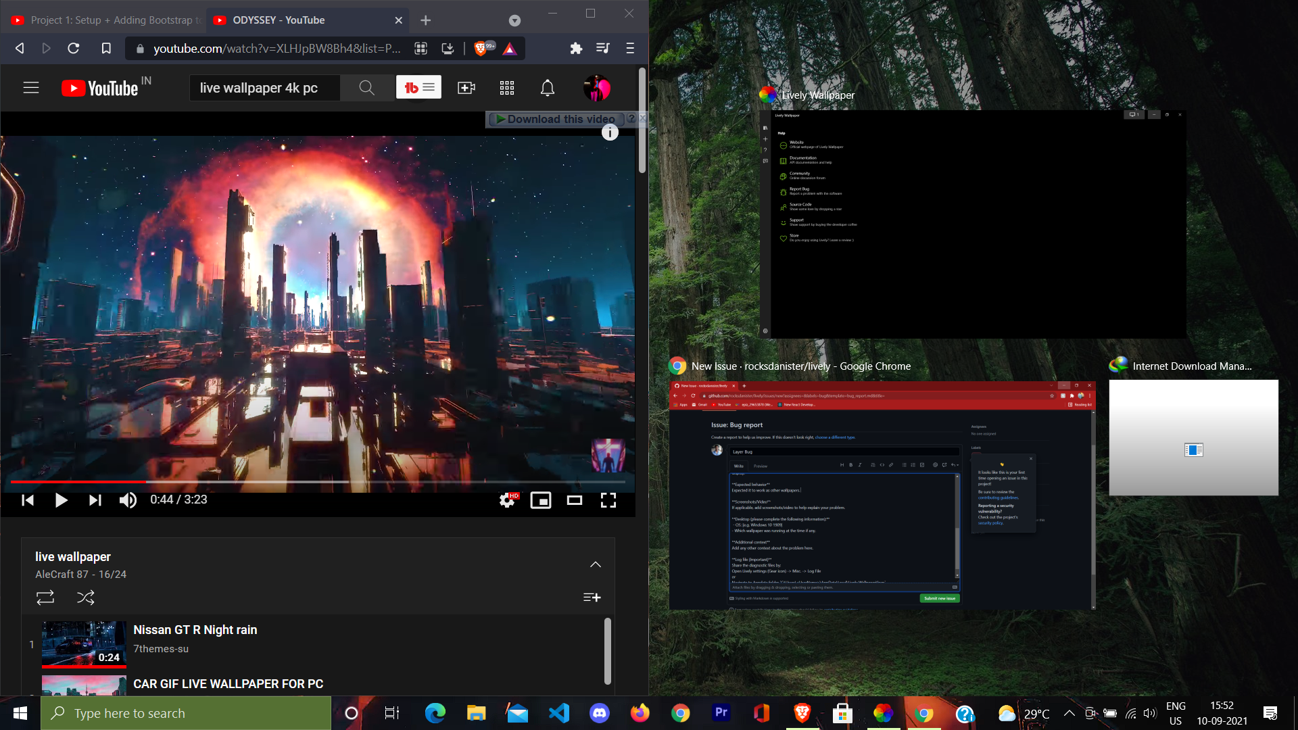Click the YouTube search input field
Viewport: 1298px width, 730px height.
click(x=265, y=88)
